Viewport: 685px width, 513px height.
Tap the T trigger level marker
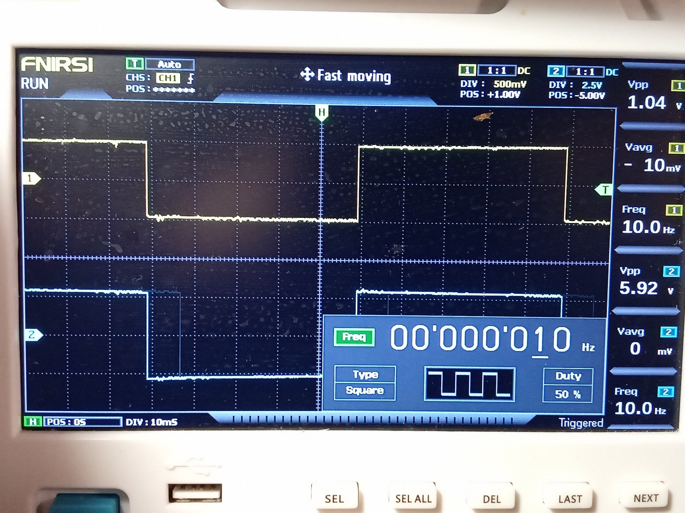[x=604, y=189]
